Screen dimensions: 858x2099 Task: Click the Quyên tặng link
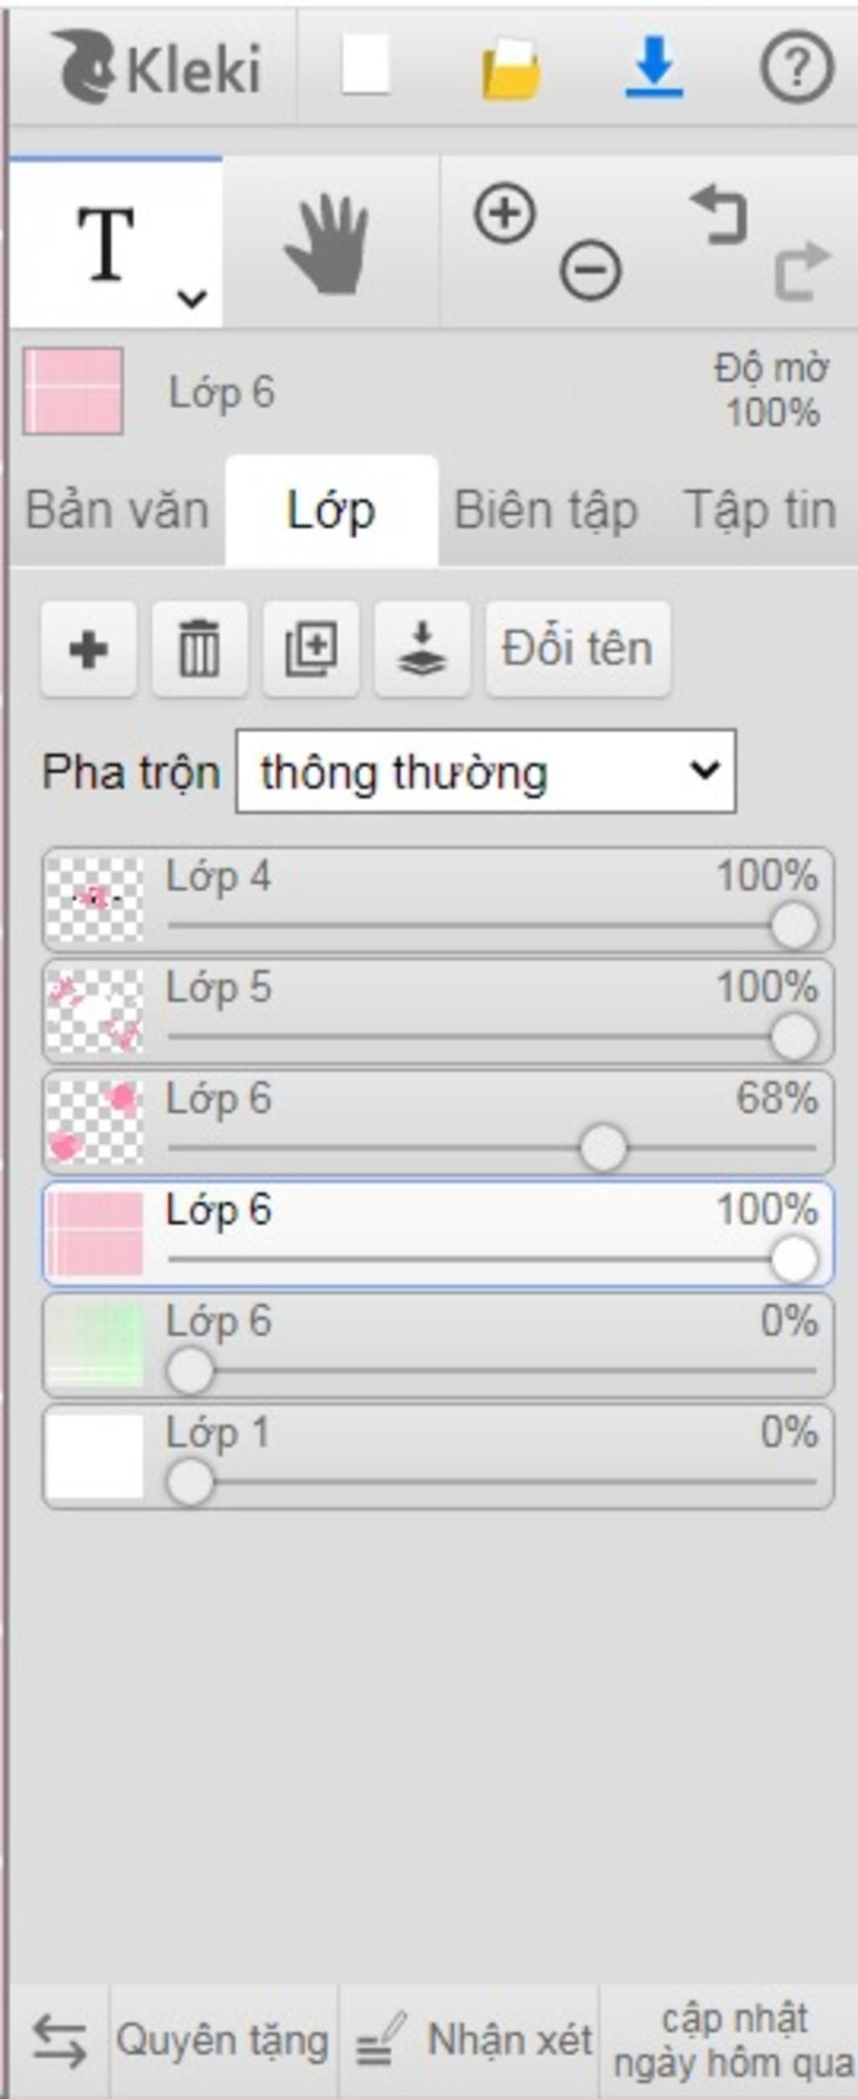(223, 2040)
